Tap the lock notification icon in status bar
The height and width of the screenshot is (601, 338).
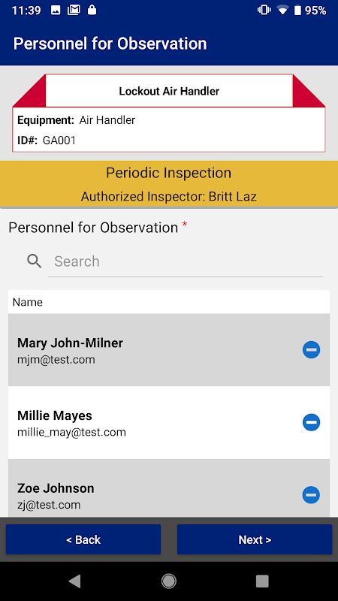coord(92,10)
